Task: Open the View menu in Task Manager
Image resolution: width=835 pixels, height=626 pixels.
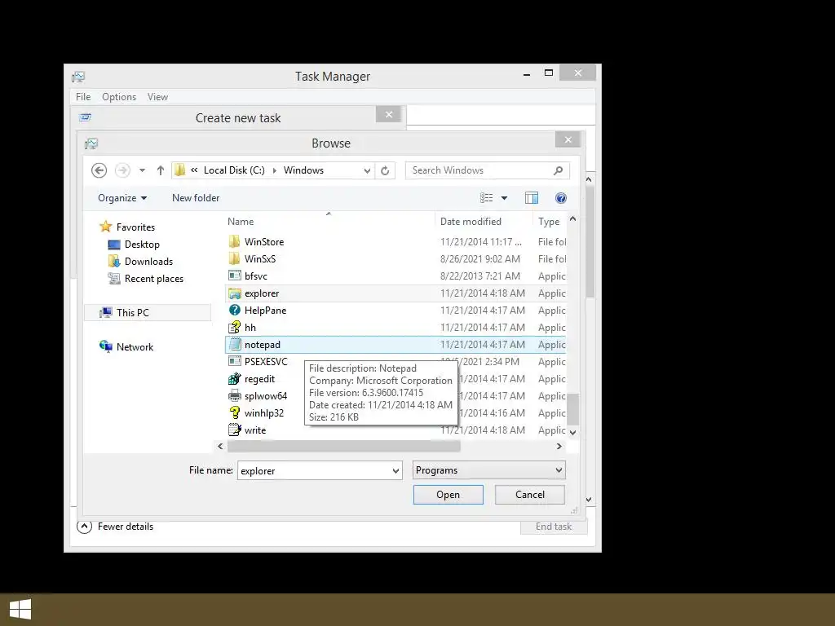Action: point(157,97)
